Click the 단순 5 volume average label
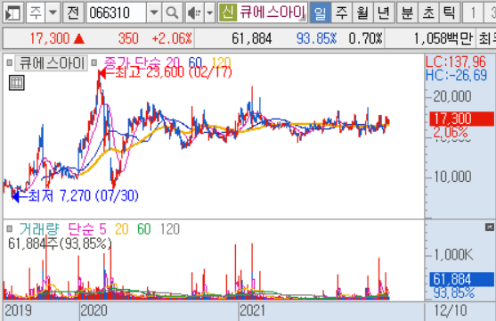 pyautogui.click(x=87, y=229)
